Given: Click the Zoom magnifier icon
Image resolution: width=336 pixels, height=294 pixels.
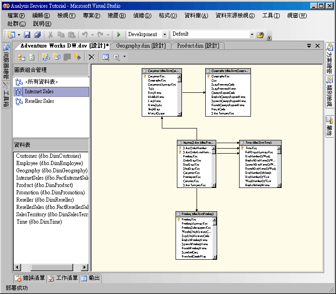Looking at the screenshot, I should 117,57.
